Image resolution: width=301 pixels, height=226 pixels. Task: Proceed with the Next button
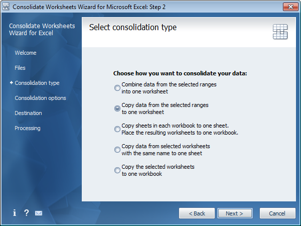(235, 213)
